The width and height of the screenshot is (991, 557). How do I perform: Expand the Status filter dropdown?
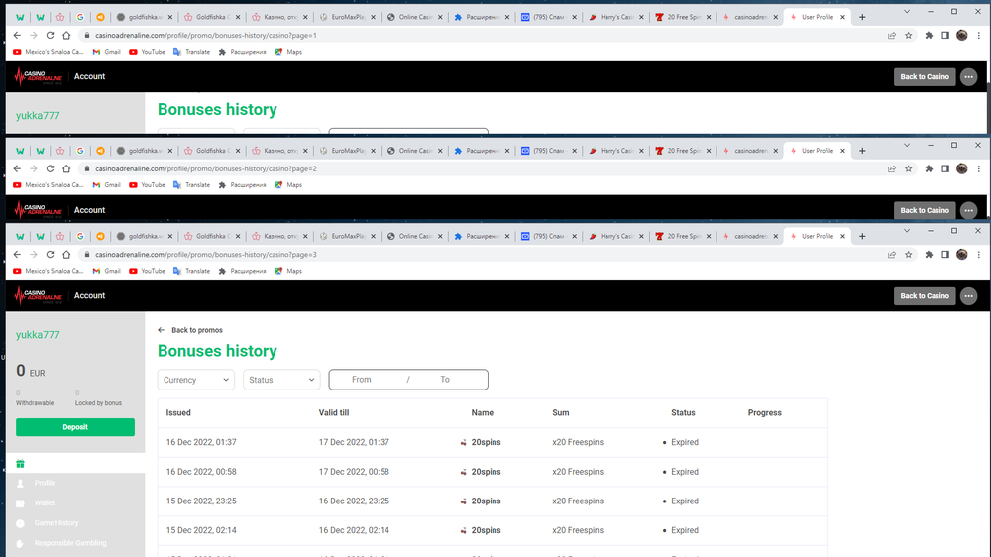coord(281,380)
